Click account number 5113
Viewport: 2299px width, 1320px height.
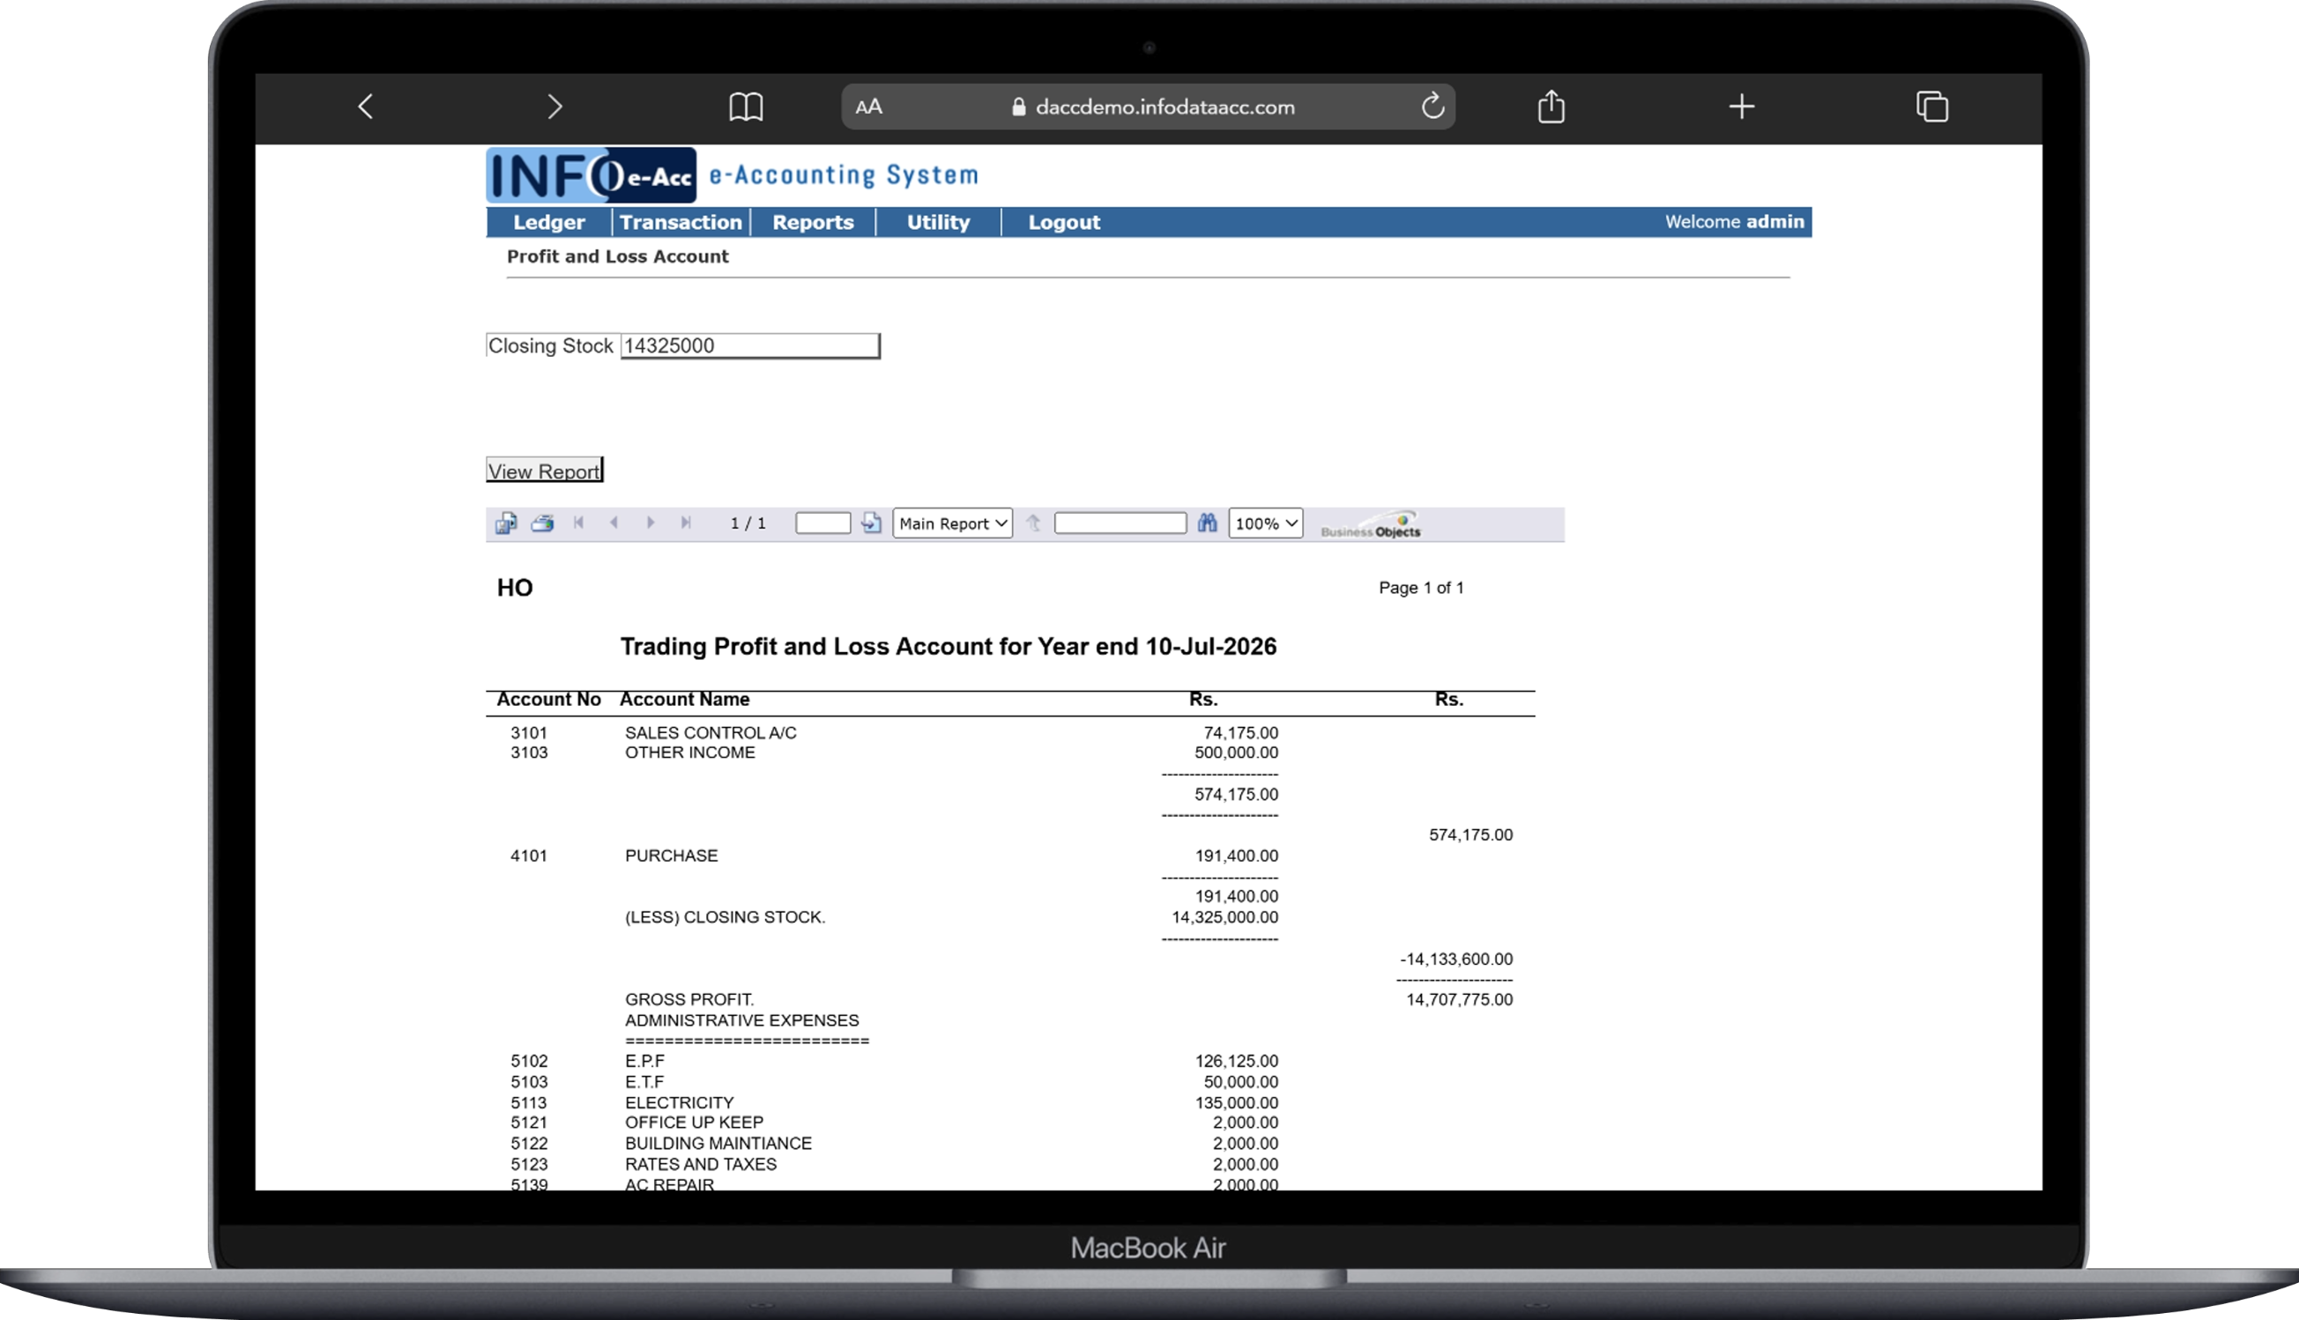click(529, 1102)
